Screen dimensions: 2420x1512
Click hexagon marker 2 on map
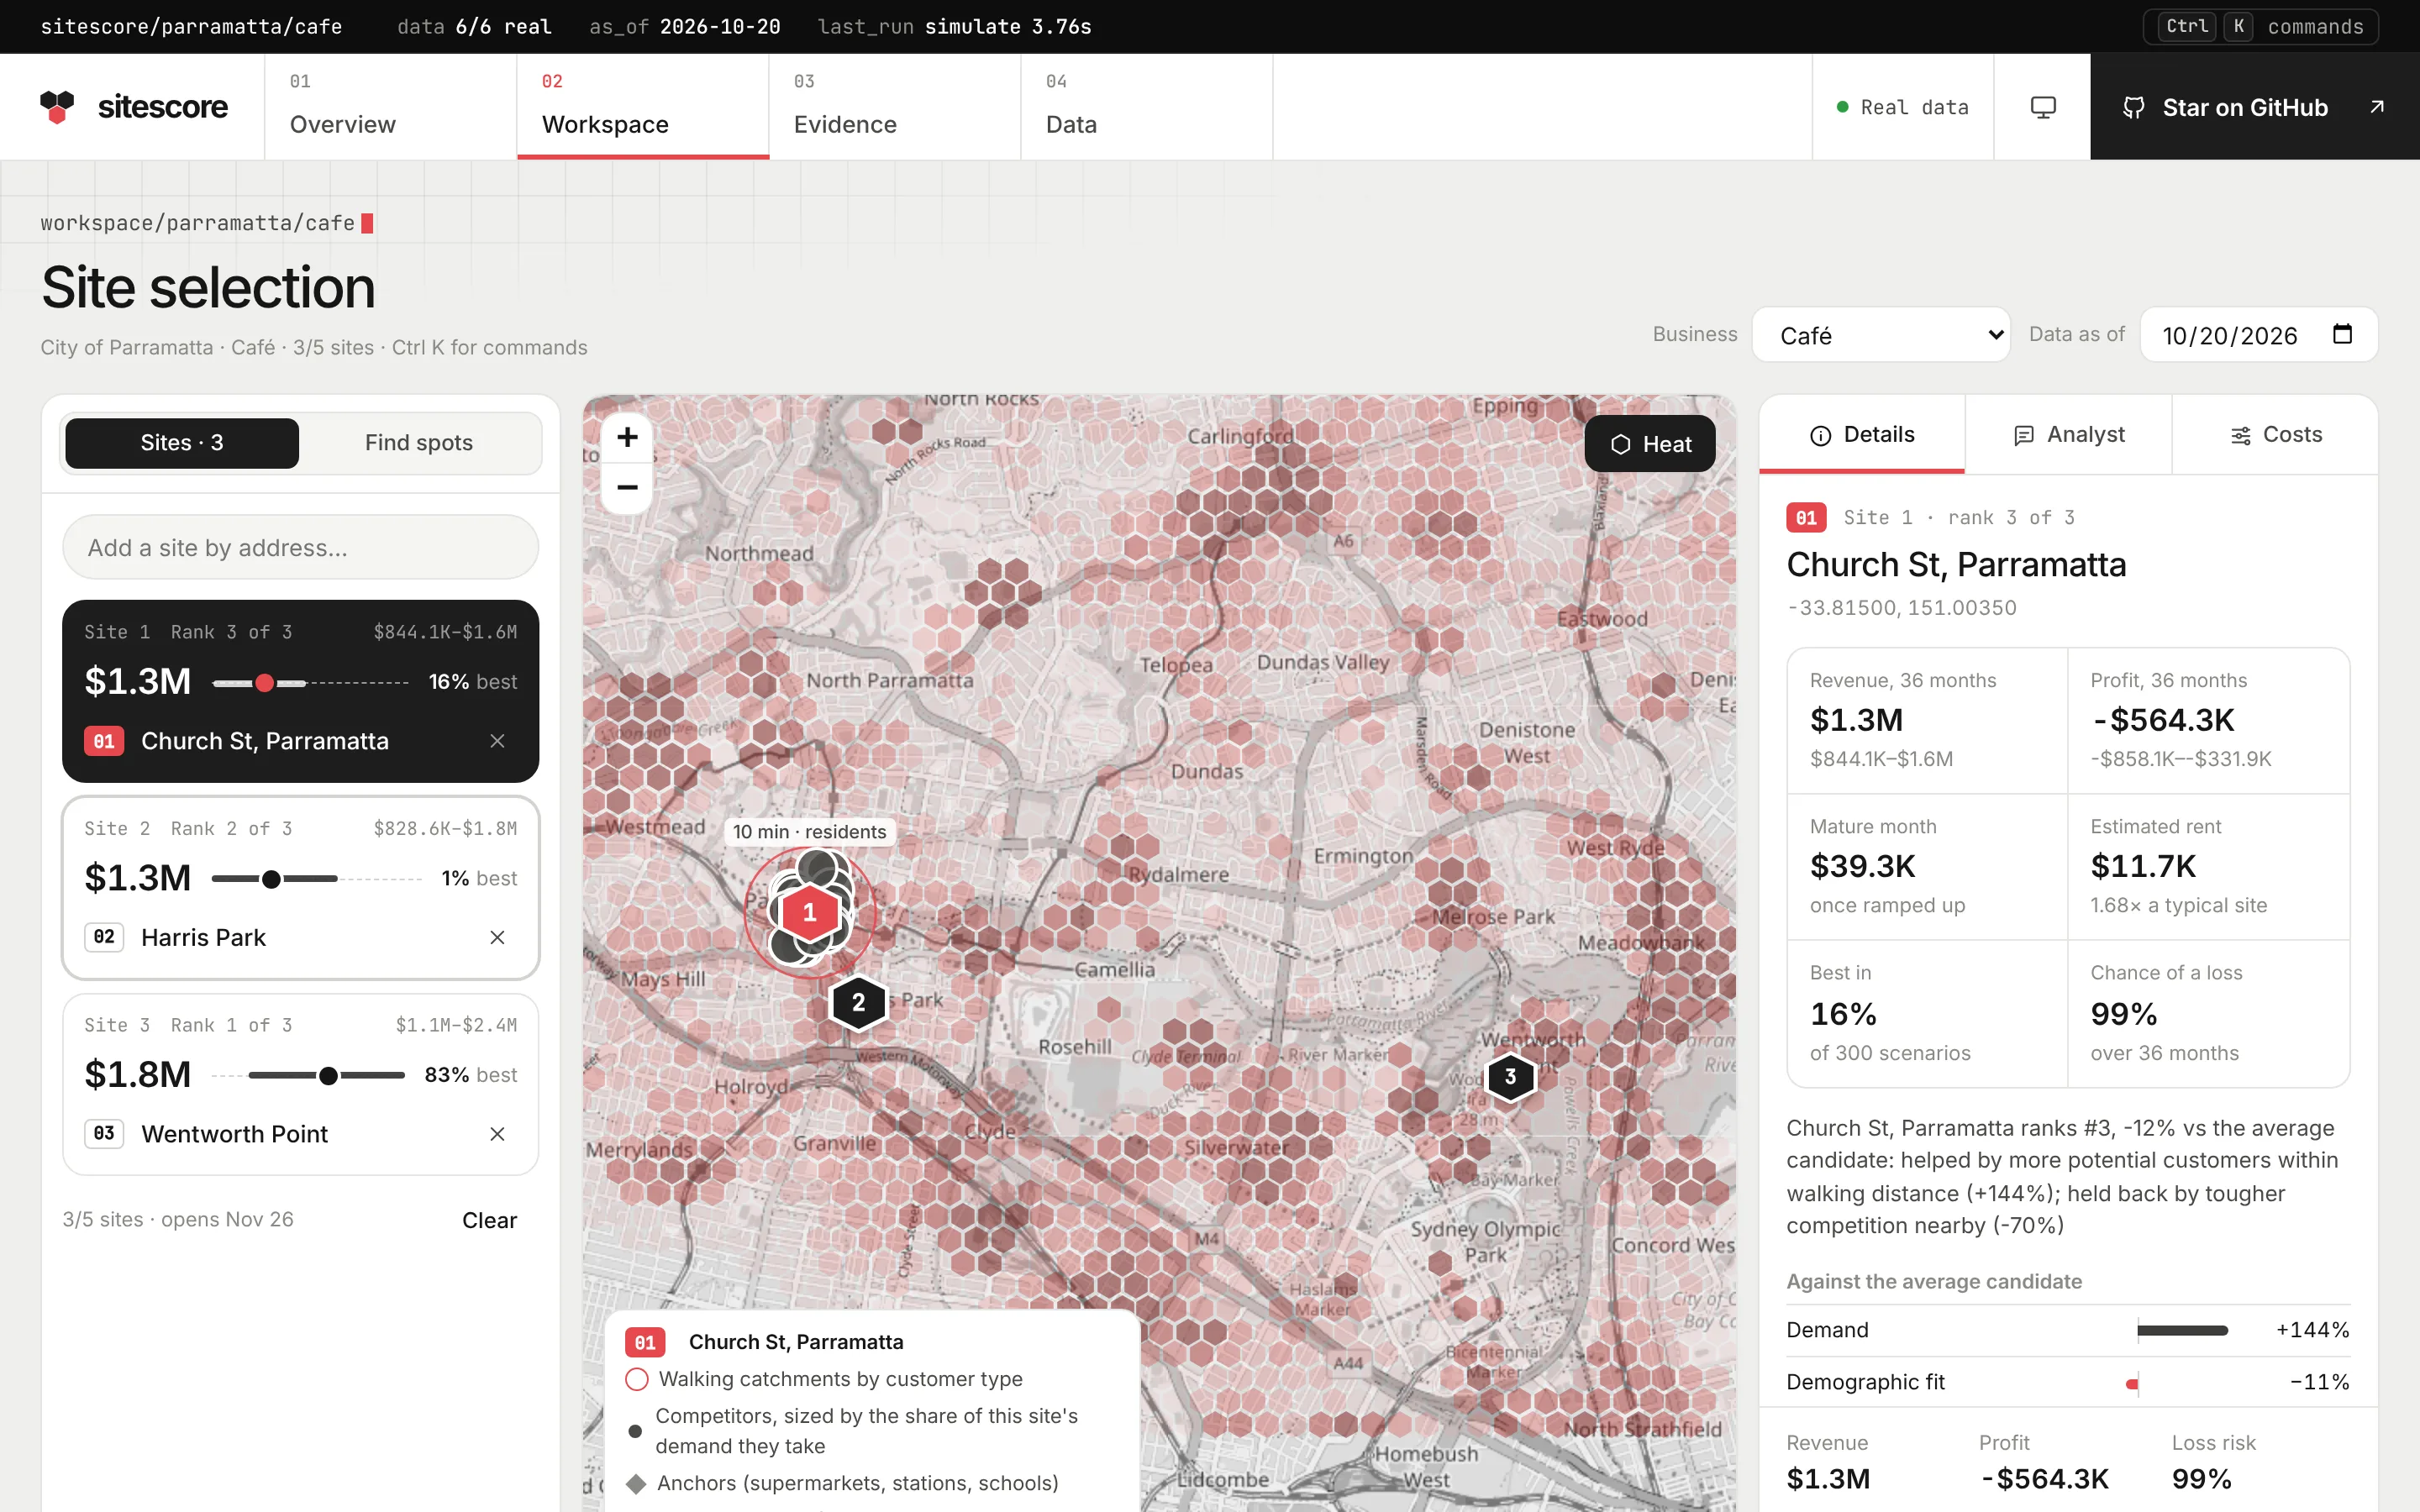click(x=858, y=1002)
